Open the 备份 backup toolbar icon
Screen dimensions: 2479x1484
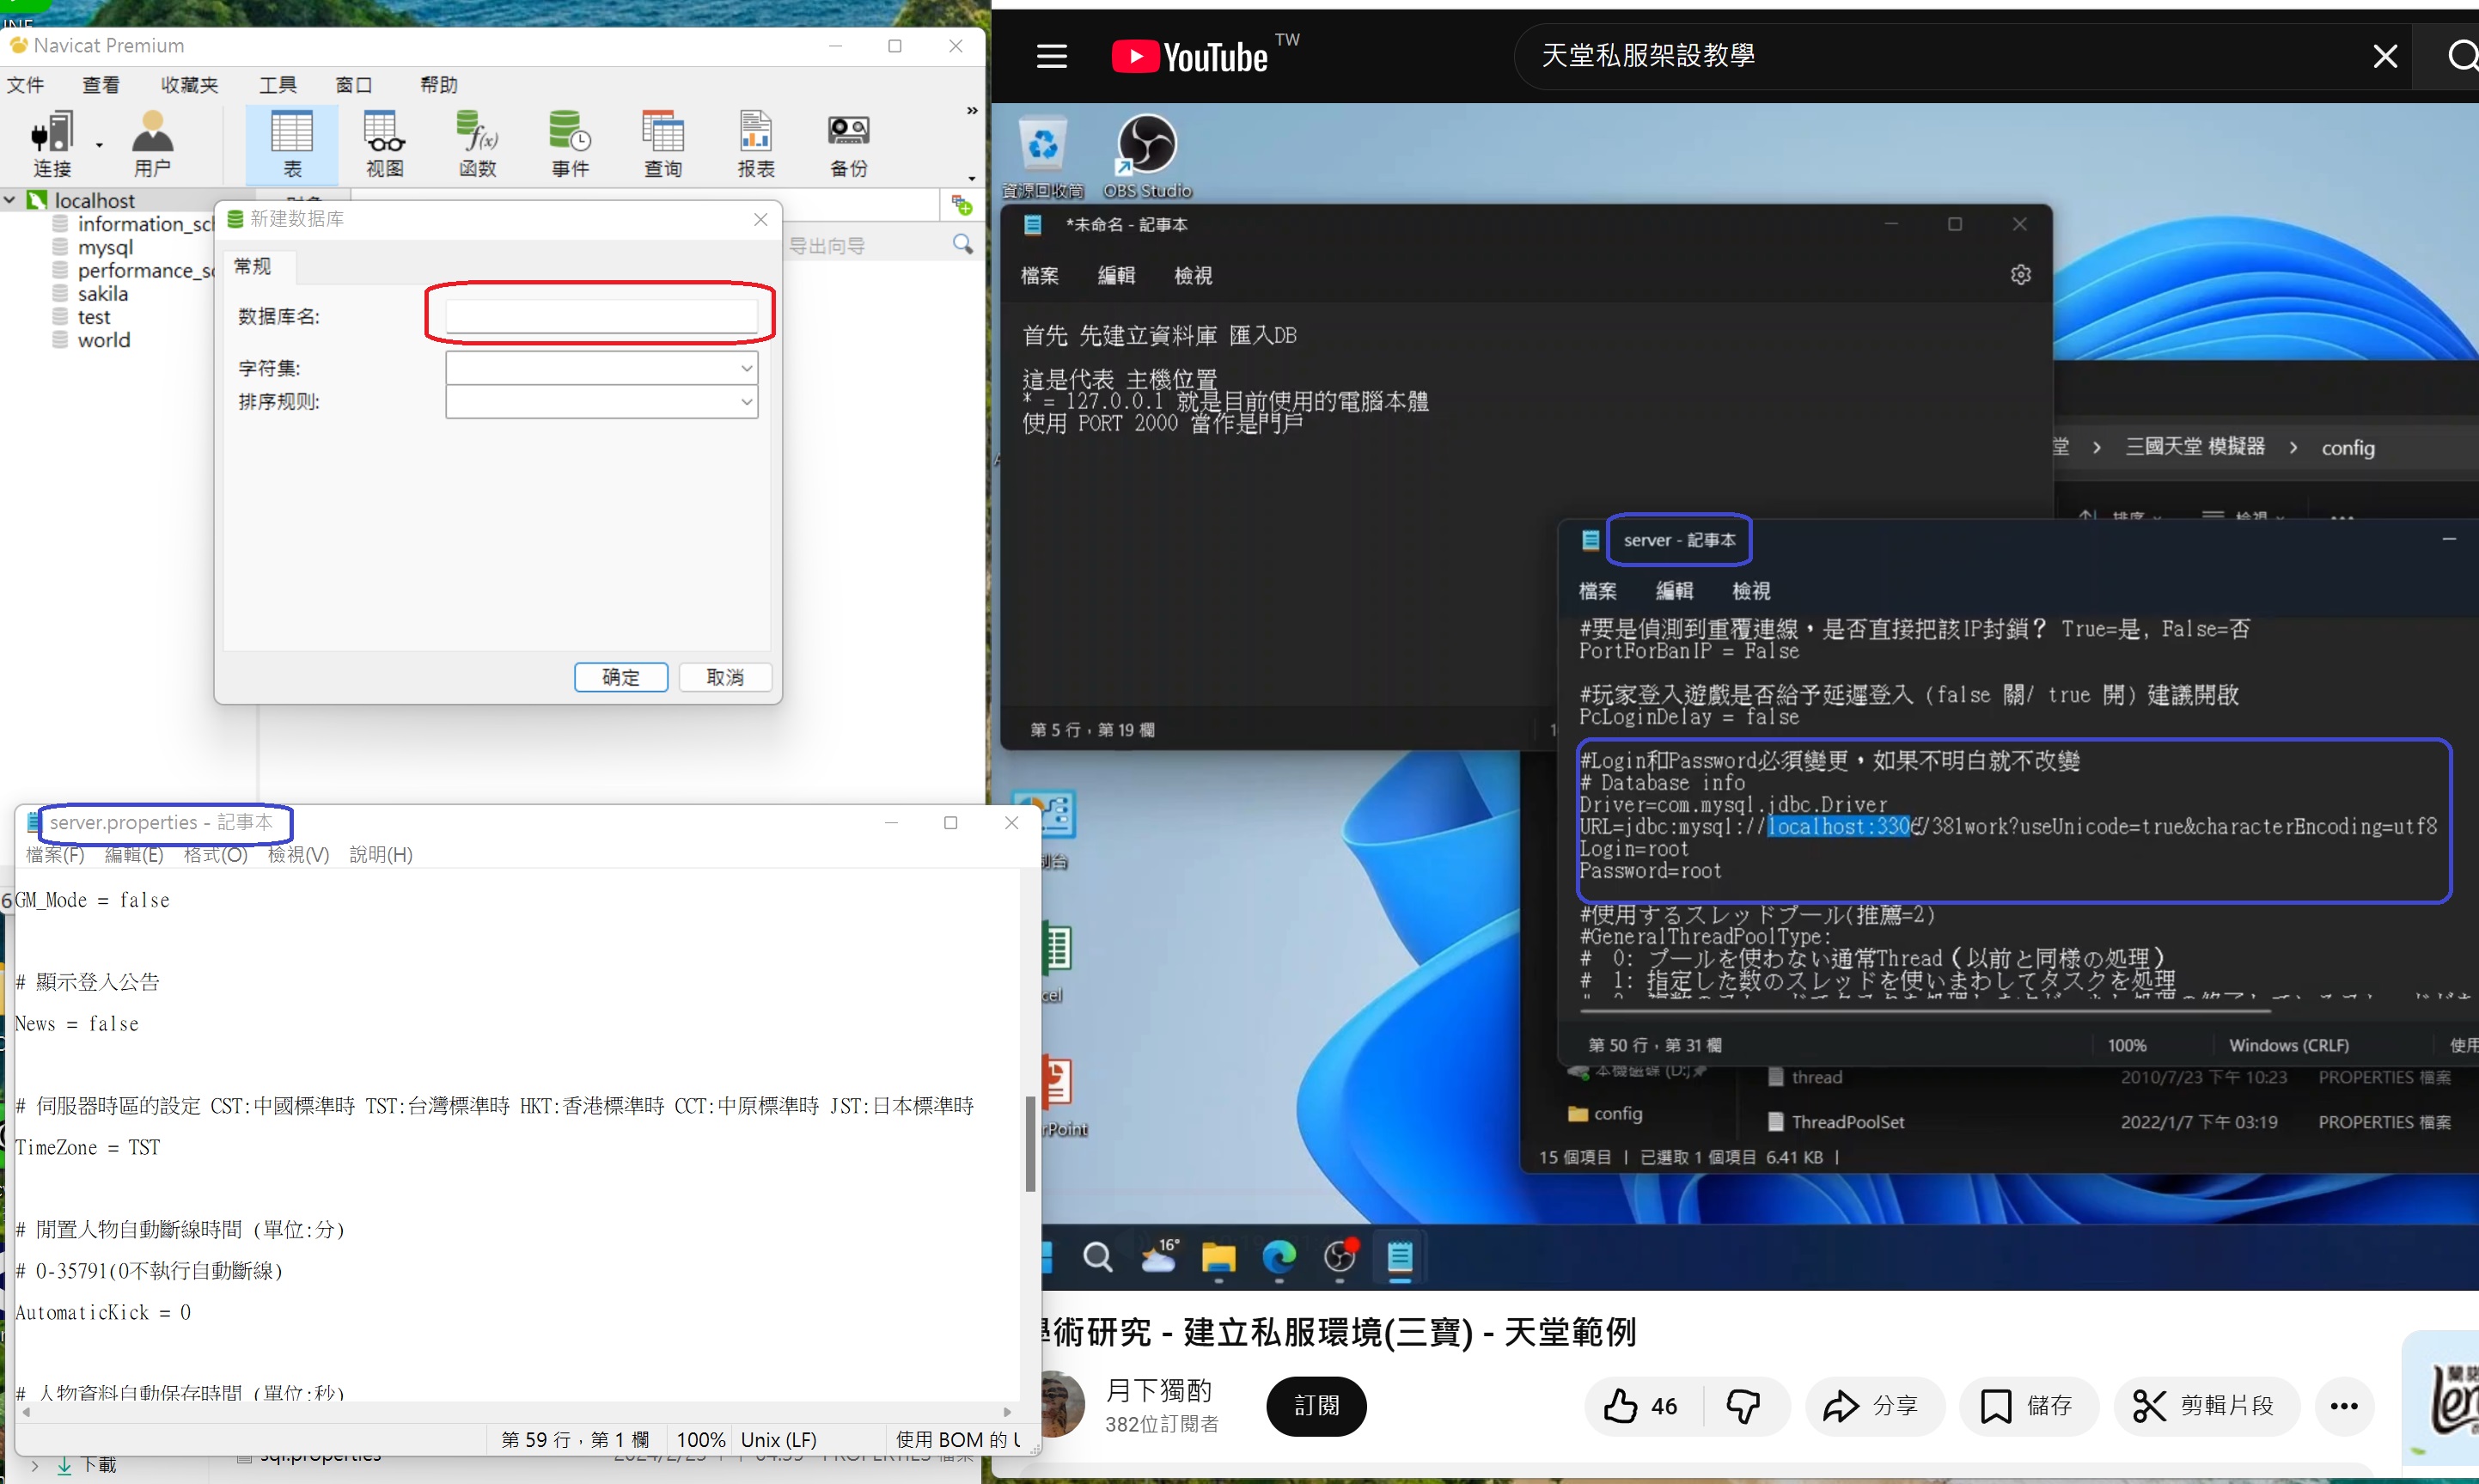(849, 144)
